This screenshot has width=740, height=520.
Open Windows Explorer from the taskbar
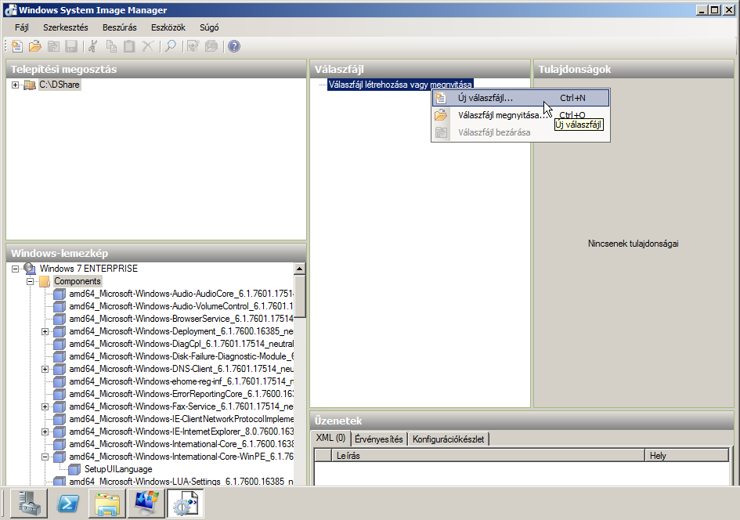click(107, 504)
